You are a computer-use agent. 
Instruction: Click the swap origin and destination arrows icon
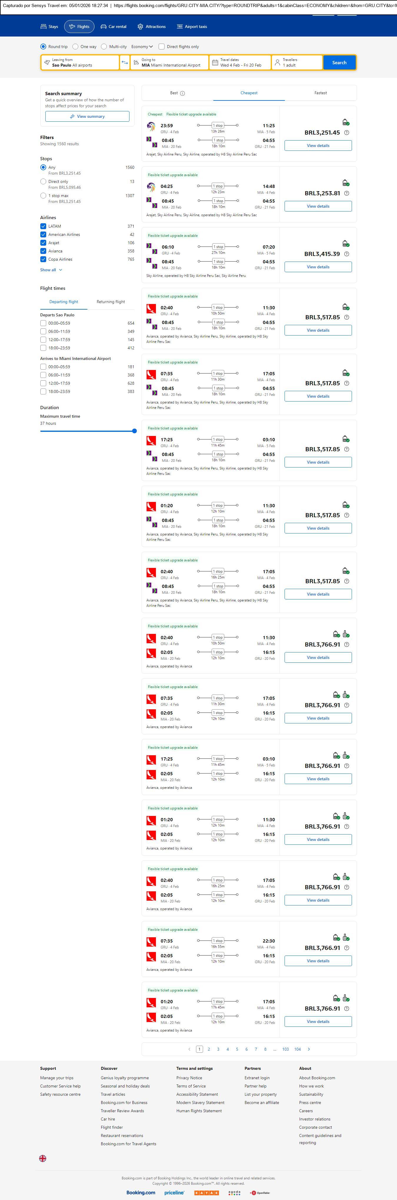point(125,62)
